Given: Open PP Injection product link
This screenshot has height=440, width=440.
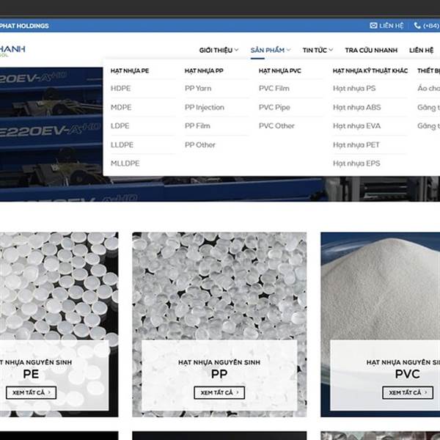Looking at the screenshot, I should point(205,107).
